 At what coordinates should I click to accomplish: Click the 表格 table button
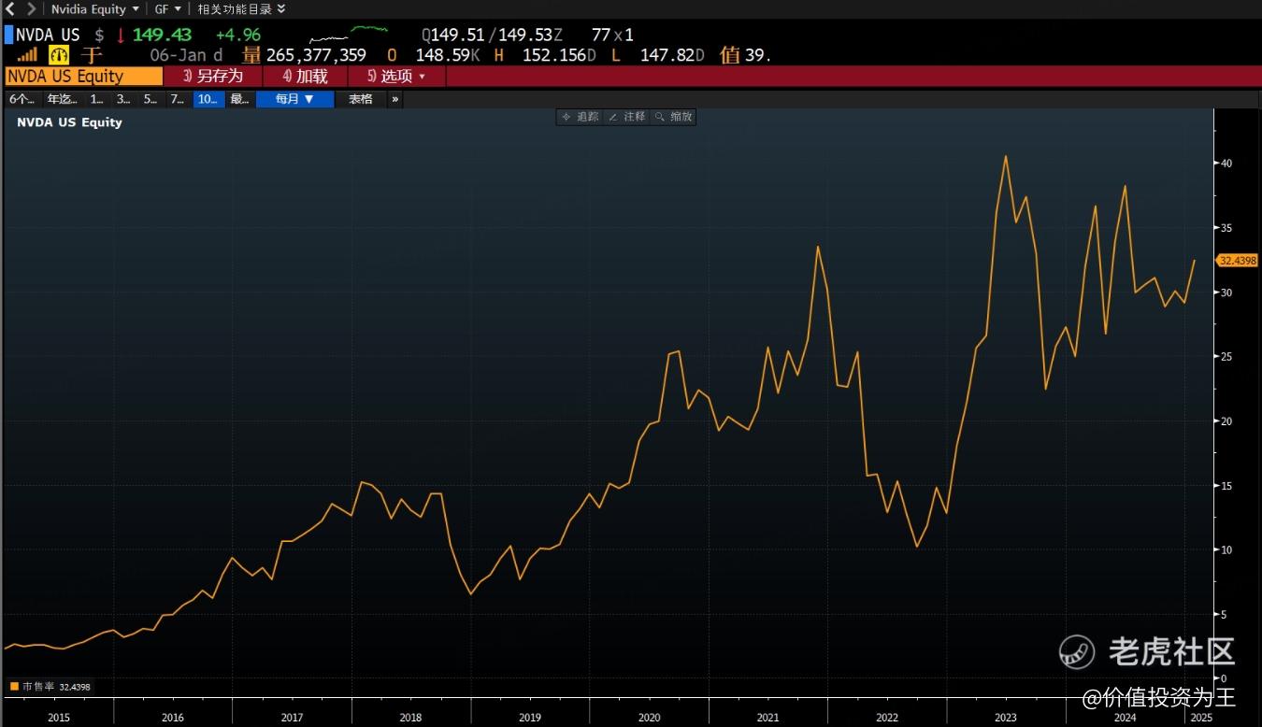point(361,99)
